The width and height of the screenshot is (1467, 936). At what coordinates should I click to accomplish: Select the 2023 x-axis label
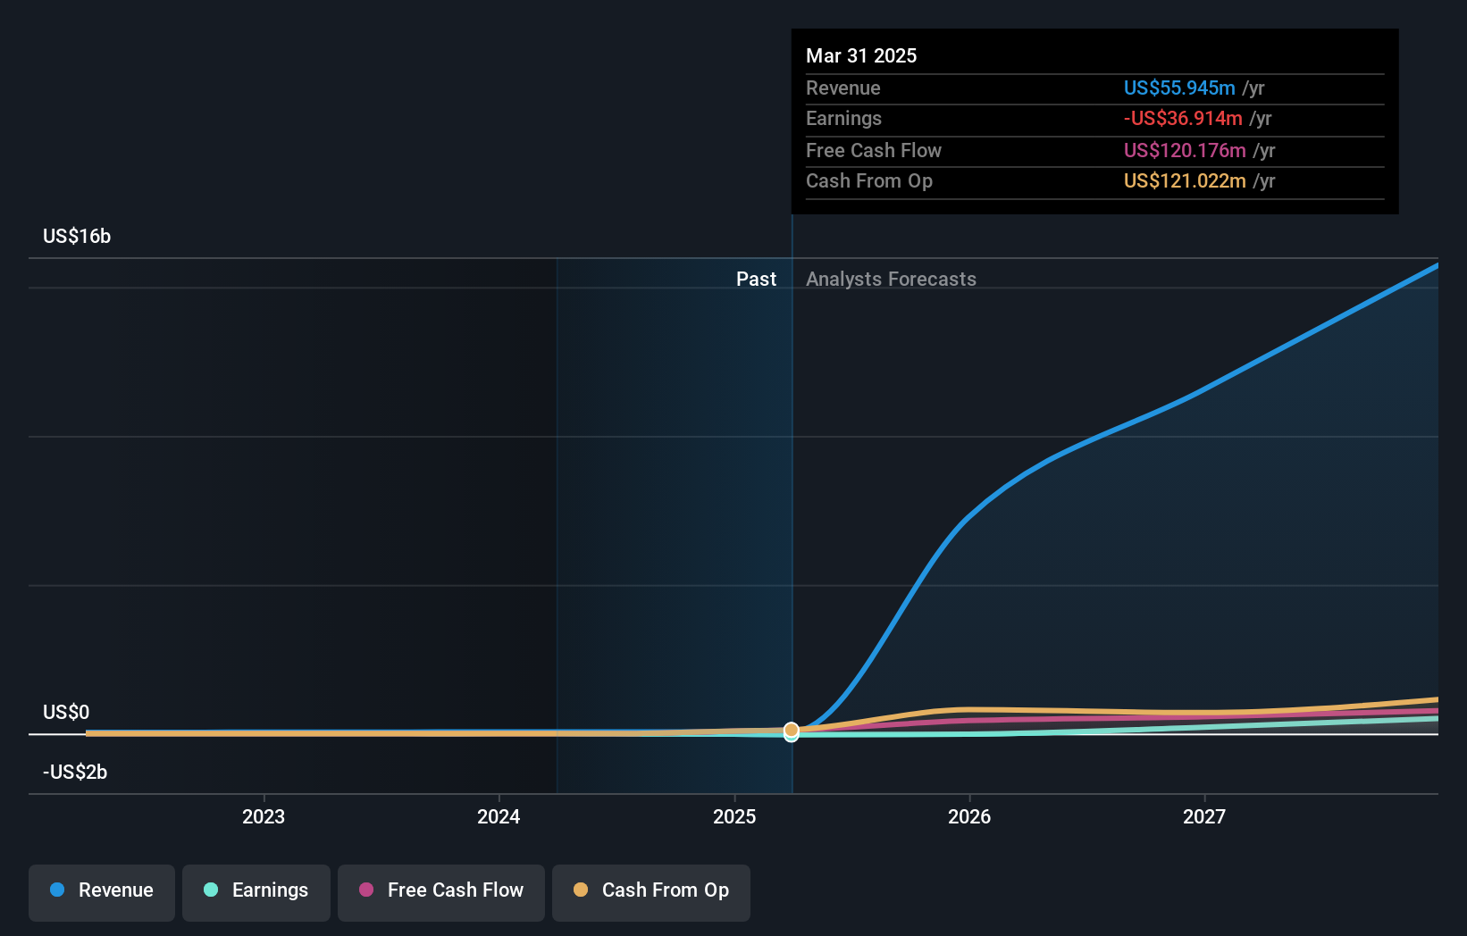(x=264, y=816)
